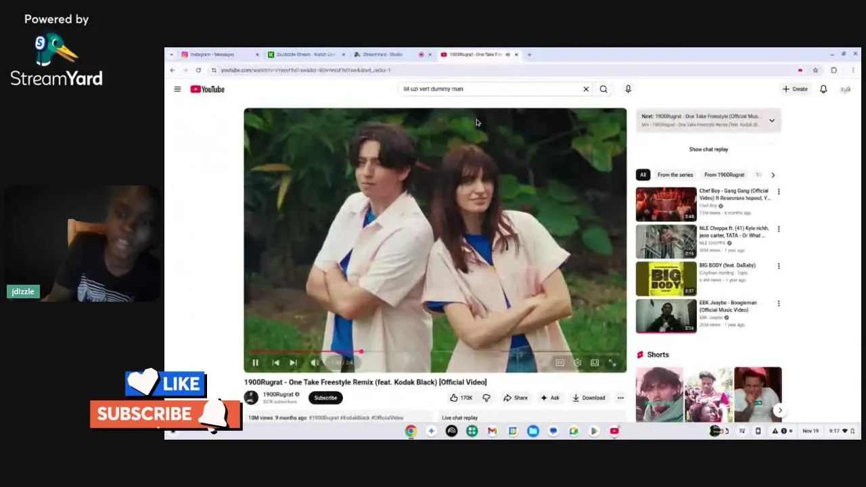Open the account avatar menu
The height and width of the screenshot is (487, 866).
845,89
